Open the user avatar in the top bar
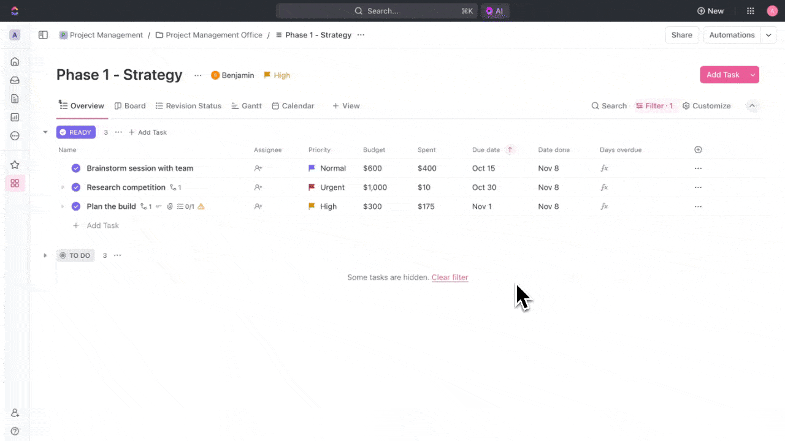The image size is (785, 441). pyautogui.click(x=772, y=11)
